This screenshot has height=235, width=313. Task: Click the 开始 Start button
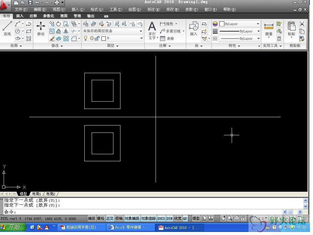pyautogui.click(x=13, y=227)
